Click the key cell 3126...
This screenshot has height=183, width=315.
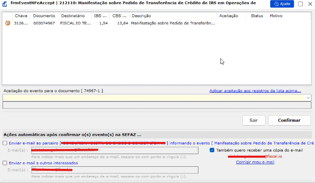21,23
